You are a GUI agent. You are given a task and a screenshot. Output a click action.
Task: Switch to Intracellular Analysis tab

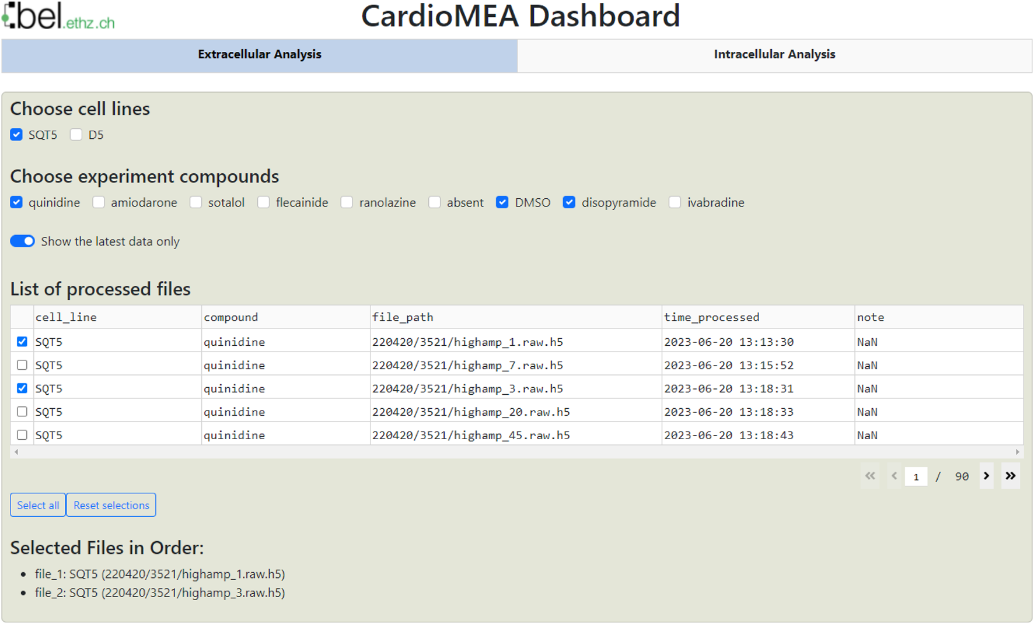coord(774,55)
